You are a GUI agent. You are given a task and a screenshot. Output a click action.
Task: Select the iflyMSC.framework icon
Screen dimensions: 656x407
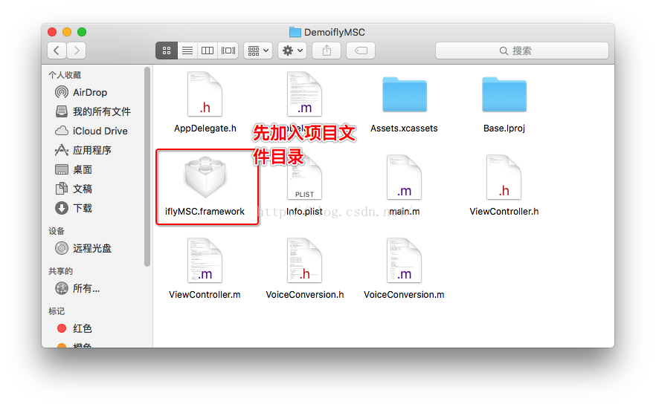coord(205,178)
